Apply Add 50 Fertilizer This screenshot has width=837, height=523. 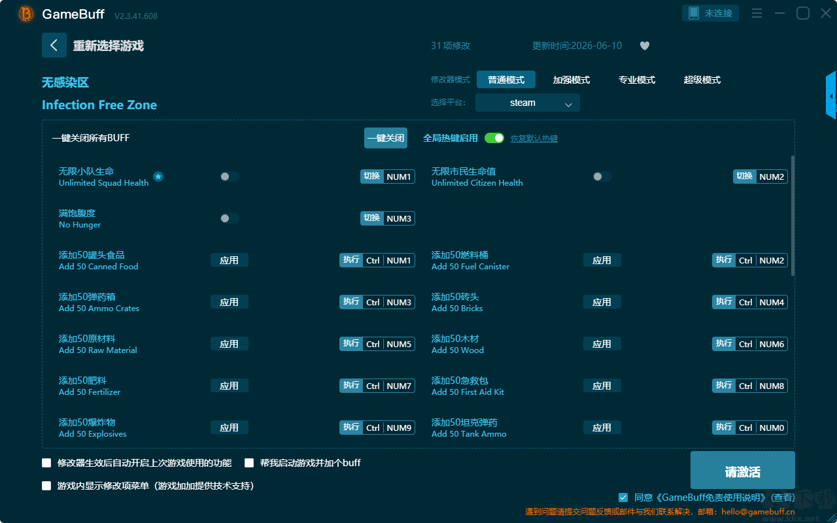230,386
